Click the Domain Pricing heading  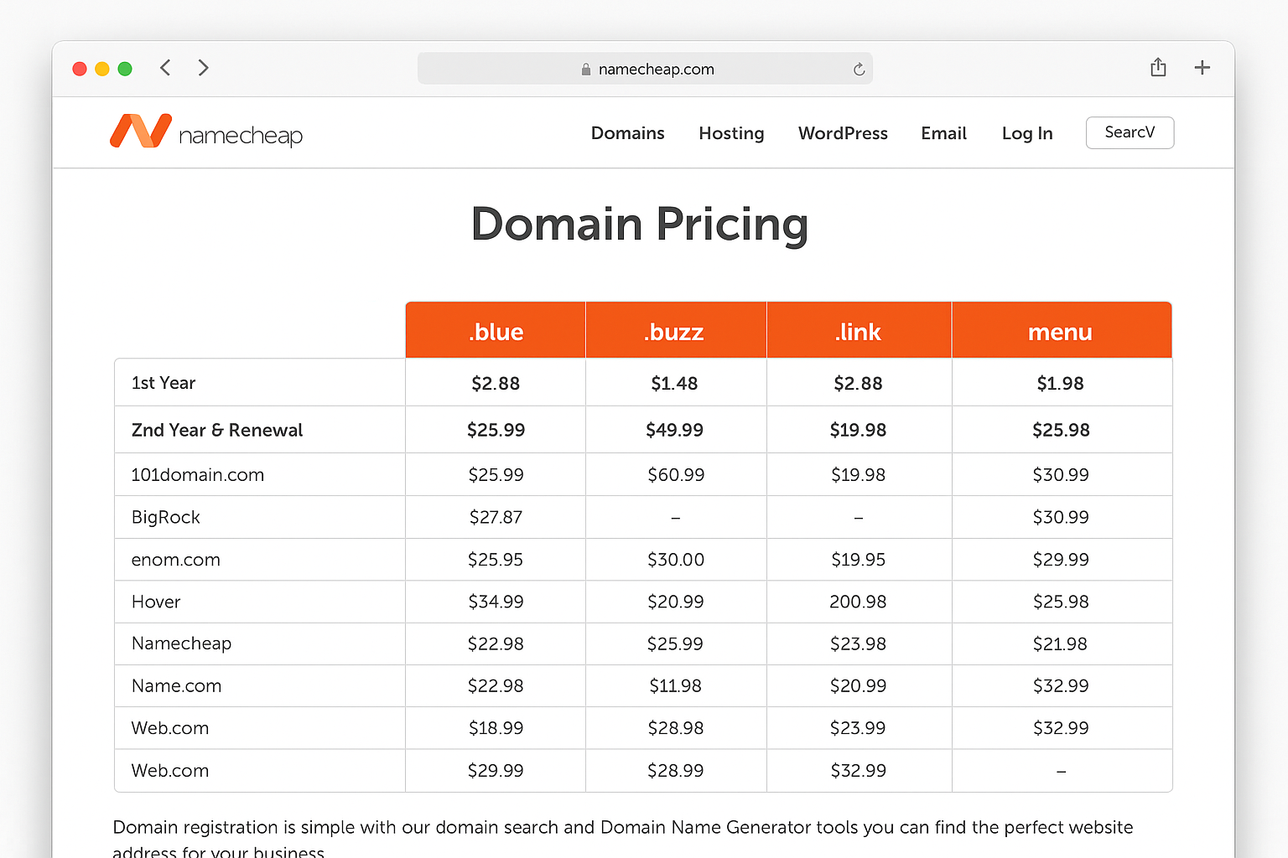tap(640, 225)
